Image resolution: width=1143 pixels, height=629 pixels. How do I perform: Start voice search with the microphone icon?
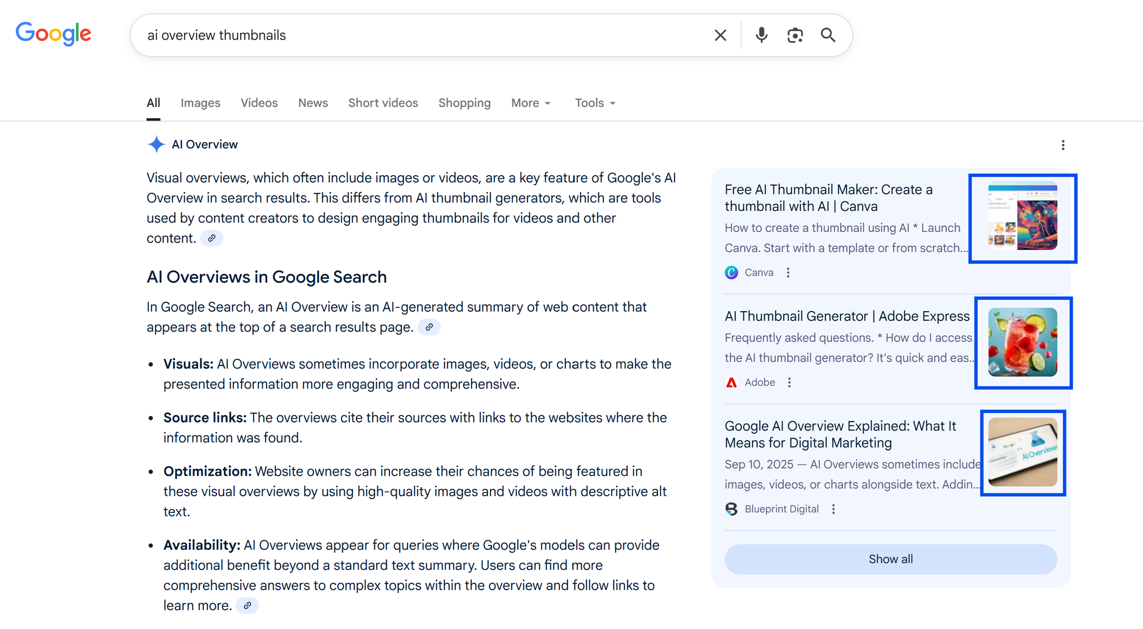[761, 35]
